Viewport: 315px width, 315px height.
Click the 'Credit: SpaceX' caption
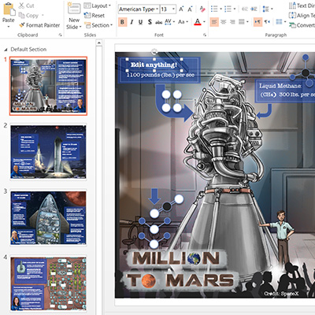(x=281, y=294)
